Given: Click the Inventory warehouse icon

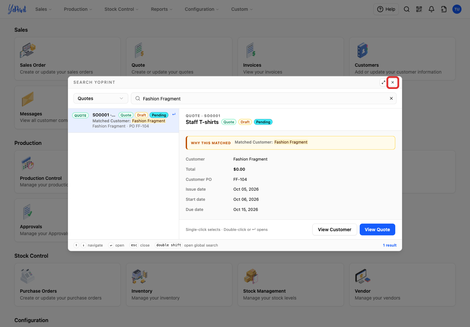Looking at the screenshot, I should click(x=139, y=276).
